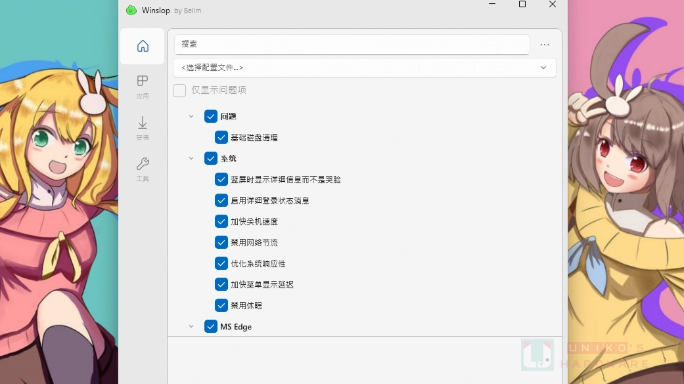Enable 仅显示问题项 checkbox
This screenshot has height=384, width=684.
tap(179, 90)
